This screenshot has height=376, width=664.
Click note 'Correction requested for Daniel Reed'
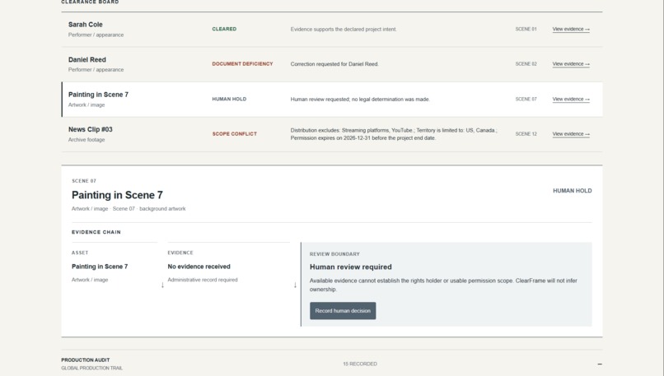[x=334, y=64]
